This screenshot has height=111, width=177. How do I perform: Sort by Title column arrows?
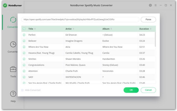coord(35,29)
